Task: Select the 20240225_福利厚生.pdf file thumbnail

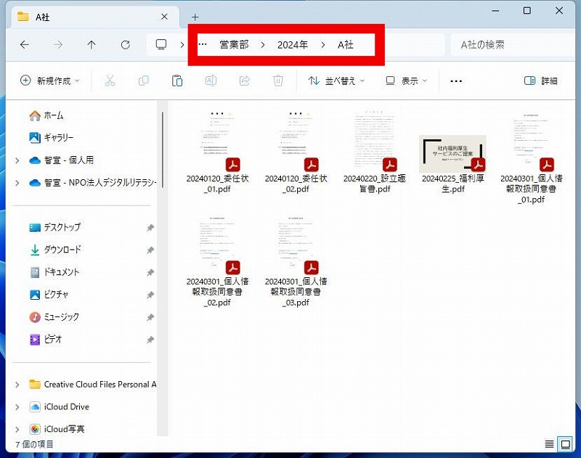Action: tap(452, 154)
